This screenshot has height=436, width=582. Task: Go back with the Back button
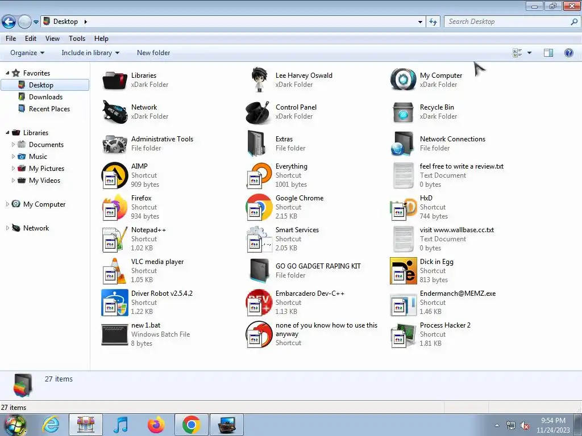point(9,22)
